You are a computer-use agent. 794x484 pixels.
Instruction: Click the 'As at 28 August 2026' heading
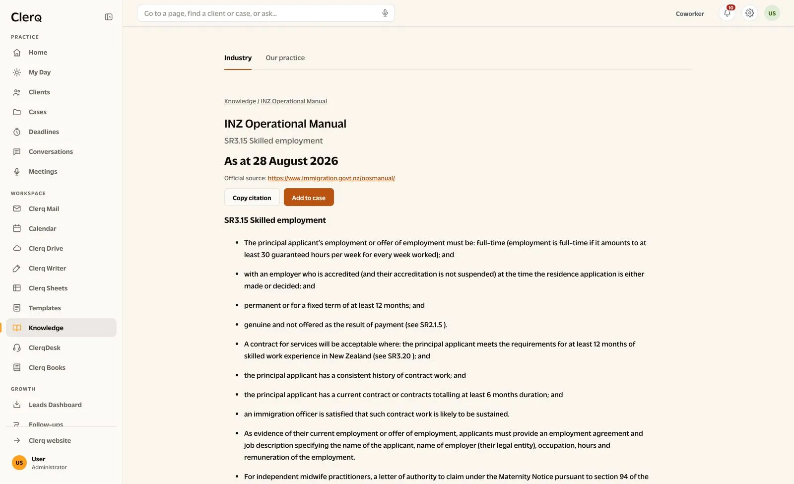coord(281,161)
